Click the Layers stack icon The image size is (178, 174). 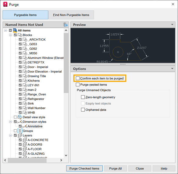click(x=20, y=135)
